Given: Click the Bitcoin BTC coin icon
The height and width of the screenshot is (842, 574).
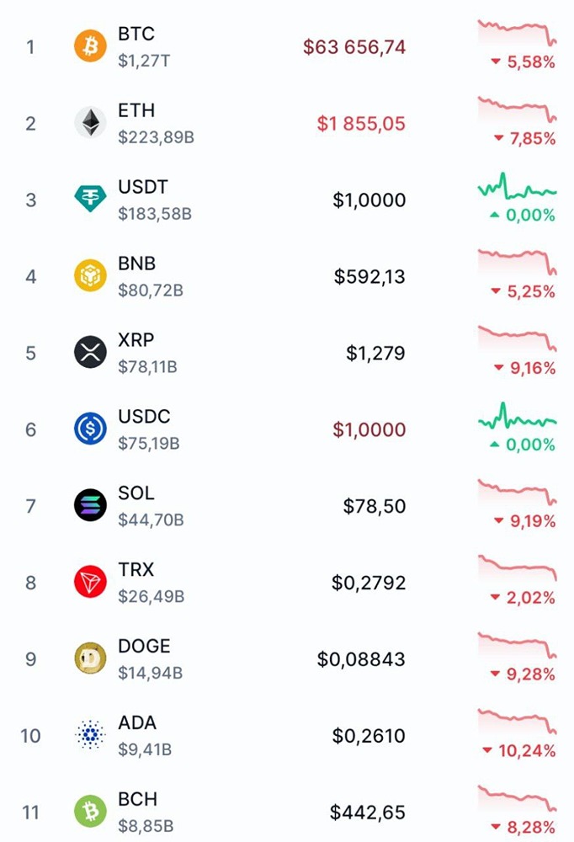Looking at the screenshot, I should click(x=90, y=46).
